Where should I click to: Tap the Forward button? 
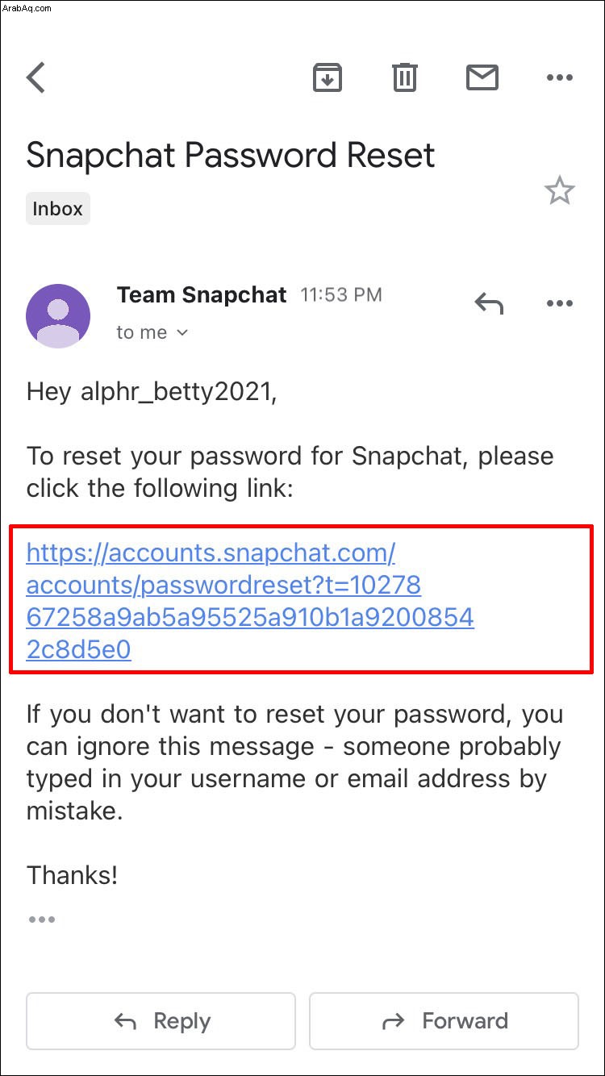point(444,1021)
